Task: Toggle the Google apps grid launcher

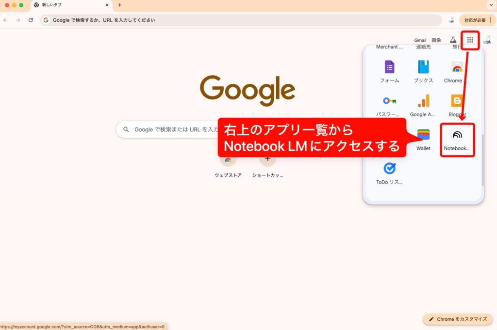Action: click(470, 40)
